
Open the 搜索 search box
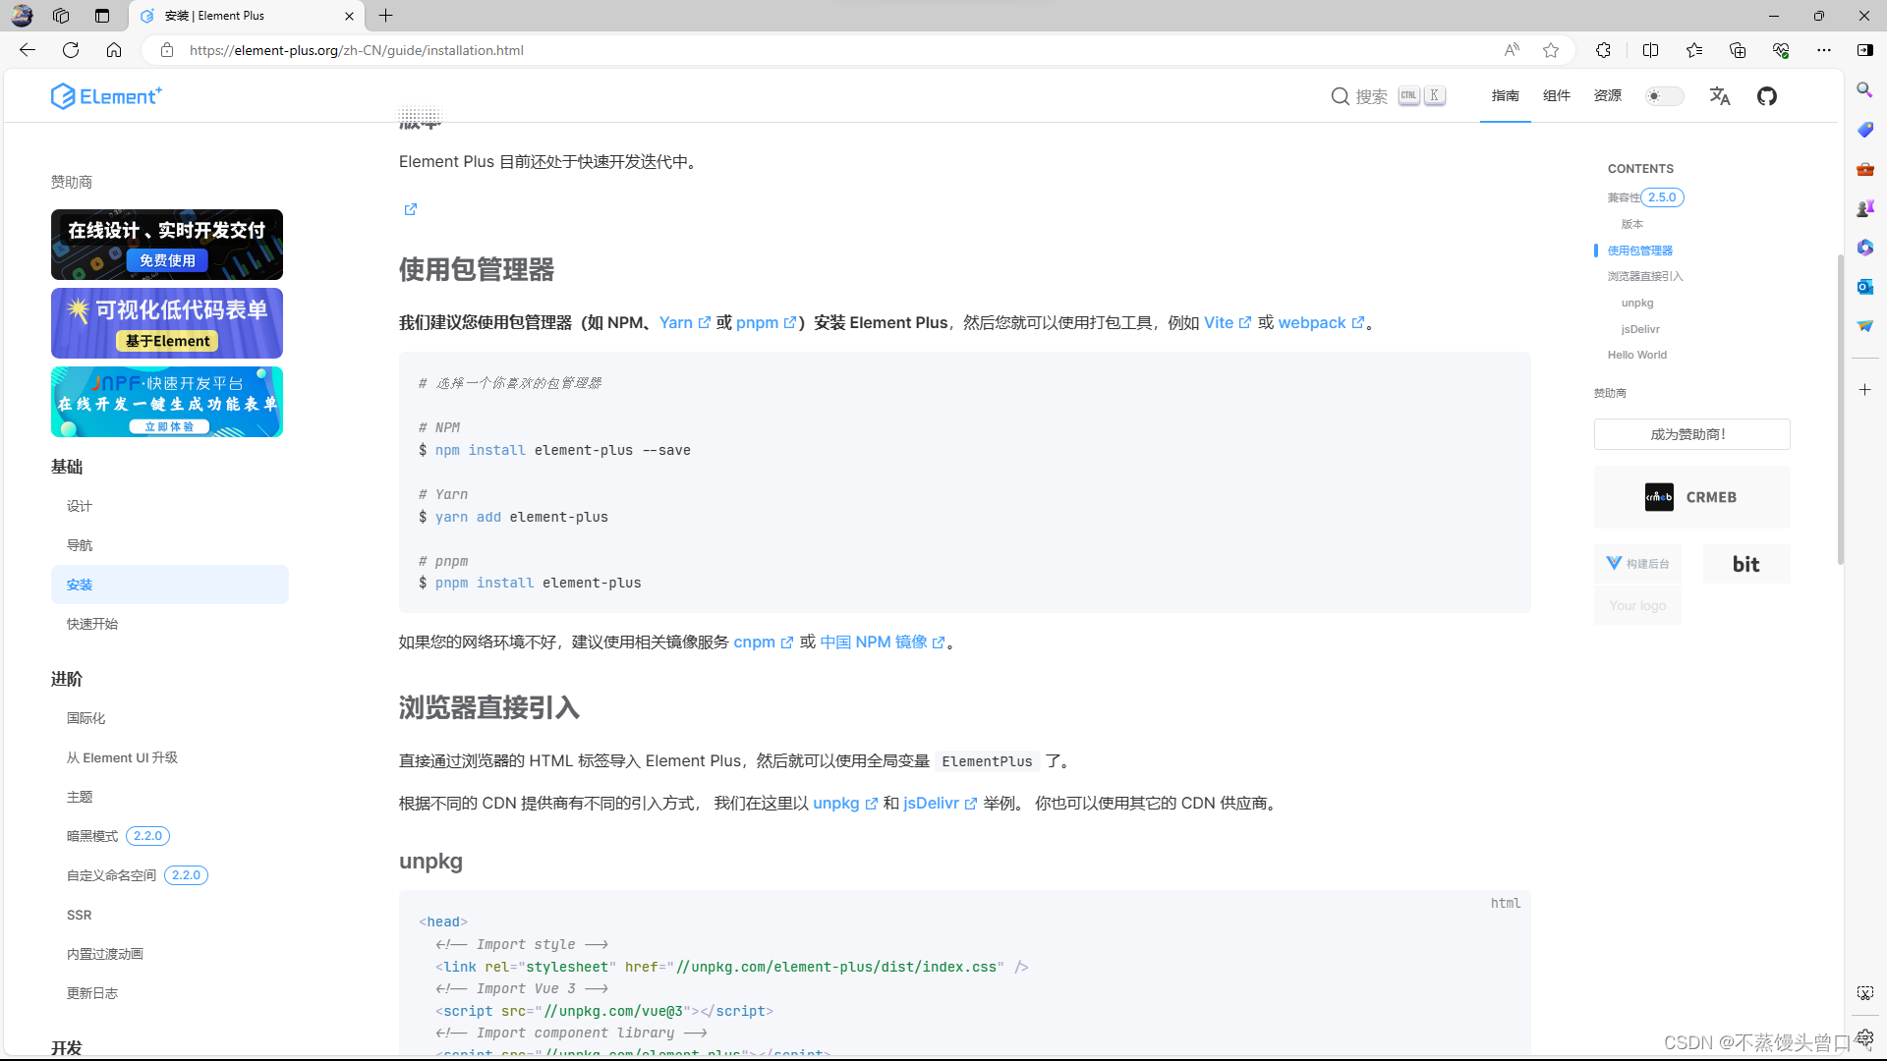[1388, 95]
